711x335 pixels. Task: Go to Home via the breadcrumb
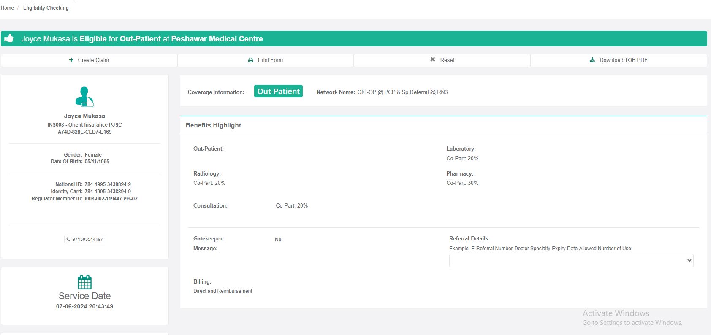point(7,8)
